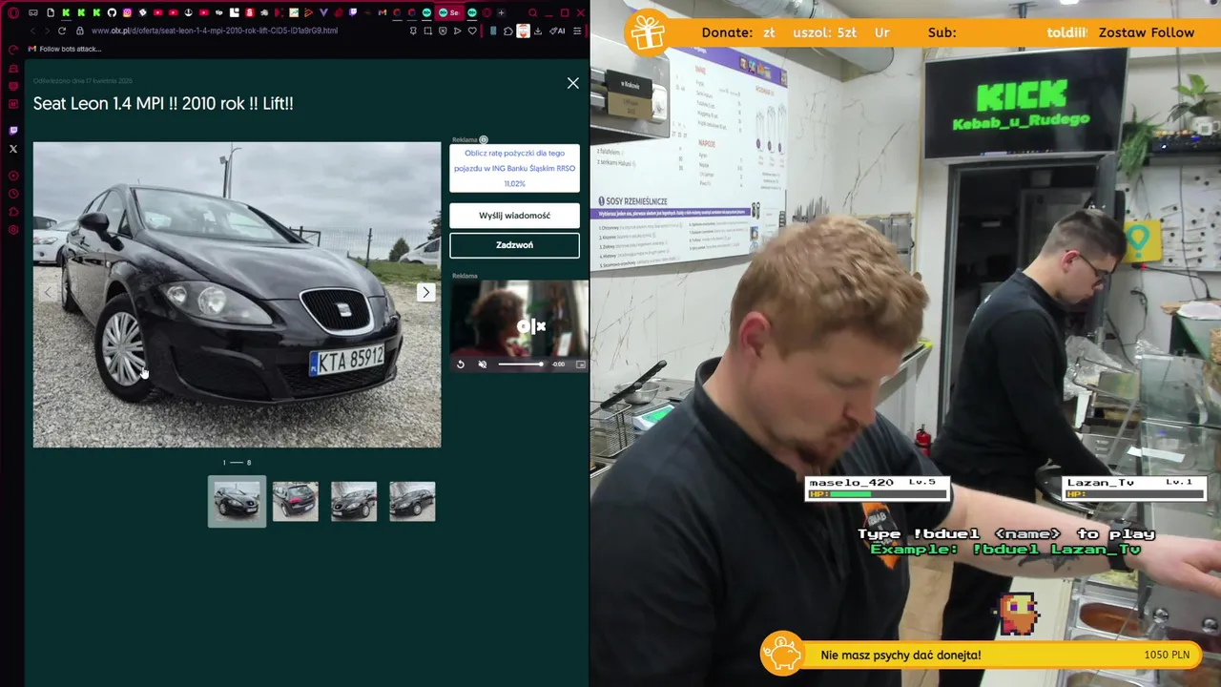The height and width of the screenshot is (687, 1221).
Task: Go back in browser history
Action: (32, 31)
